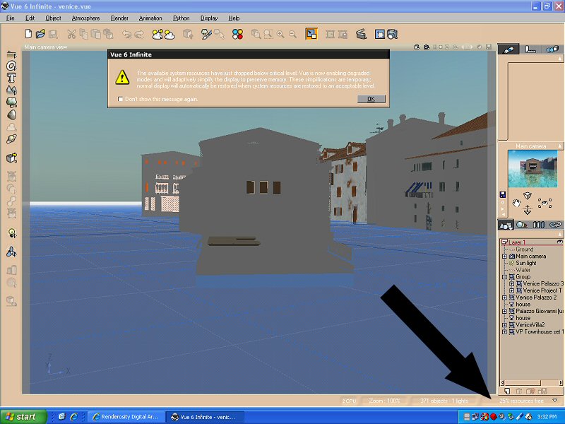The height and width of the screenshot is (424, 565).
Task: Click the Edit menu
Action: click(x=30, y=18)
